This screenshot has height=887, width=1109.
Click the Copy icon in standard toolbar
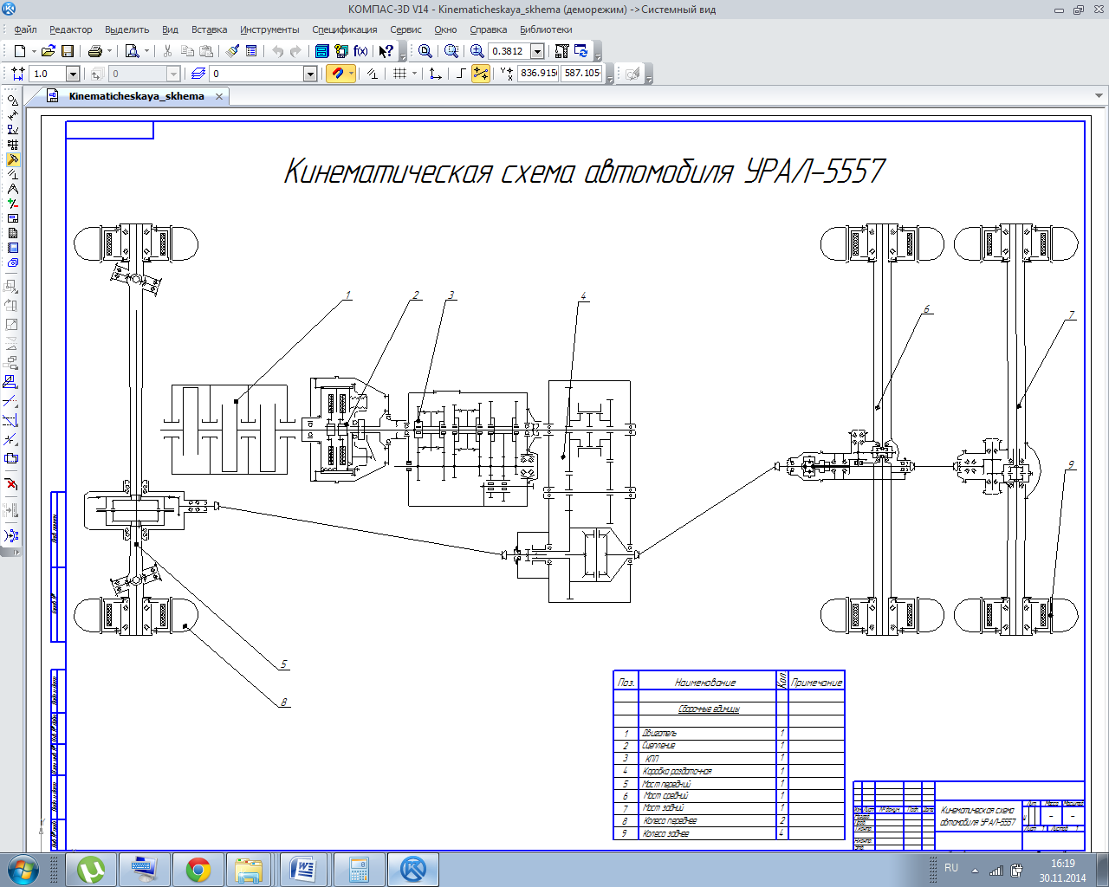pyautogui.click(x=187, y=51)
